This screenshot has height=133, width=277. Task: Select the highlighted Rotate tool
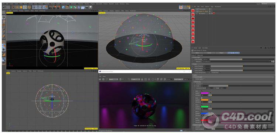(25, 7)
